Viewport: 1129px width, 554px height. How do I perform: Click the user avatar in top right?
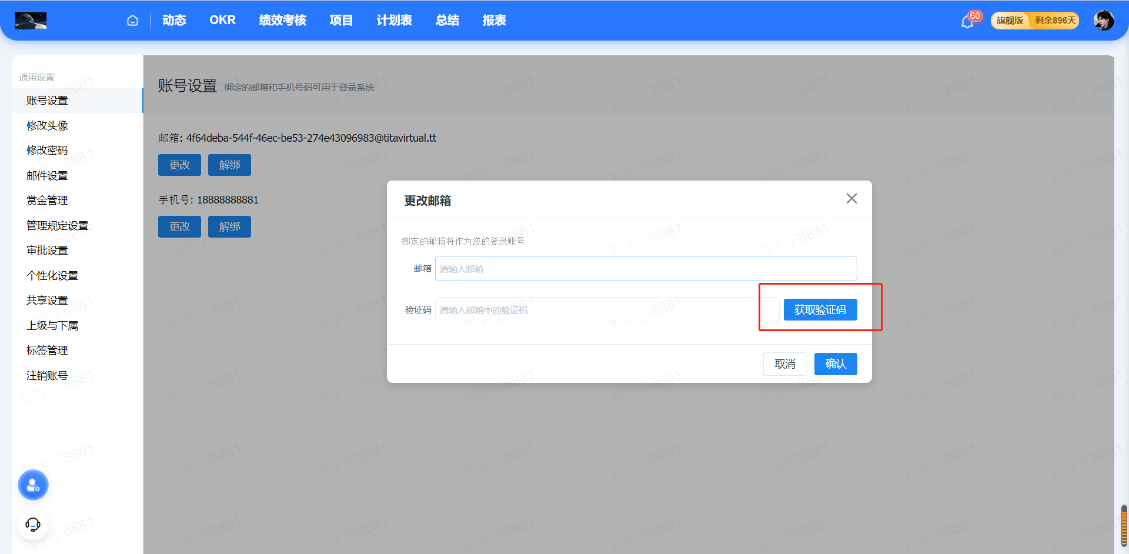coord(1103,21)
